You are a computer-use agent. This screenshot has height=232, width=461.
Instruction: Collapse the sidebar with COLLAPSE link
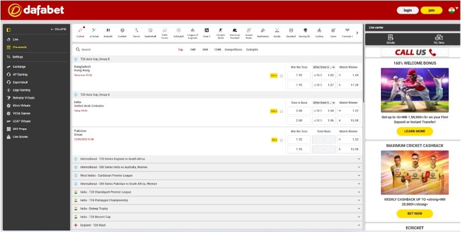tap(59, 30)
